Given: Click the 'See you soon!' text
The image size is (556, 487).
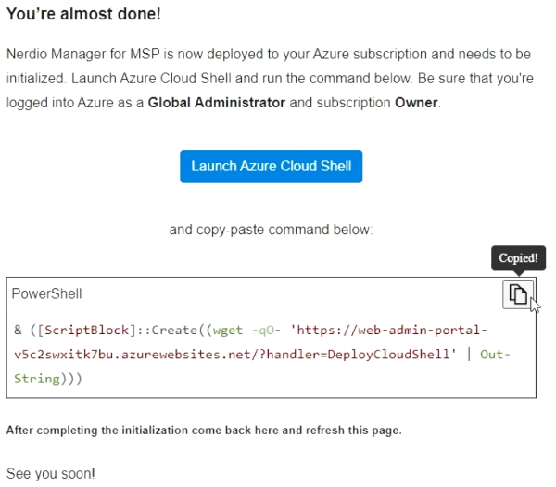Looking at the screenshot, I should [51, 473].
